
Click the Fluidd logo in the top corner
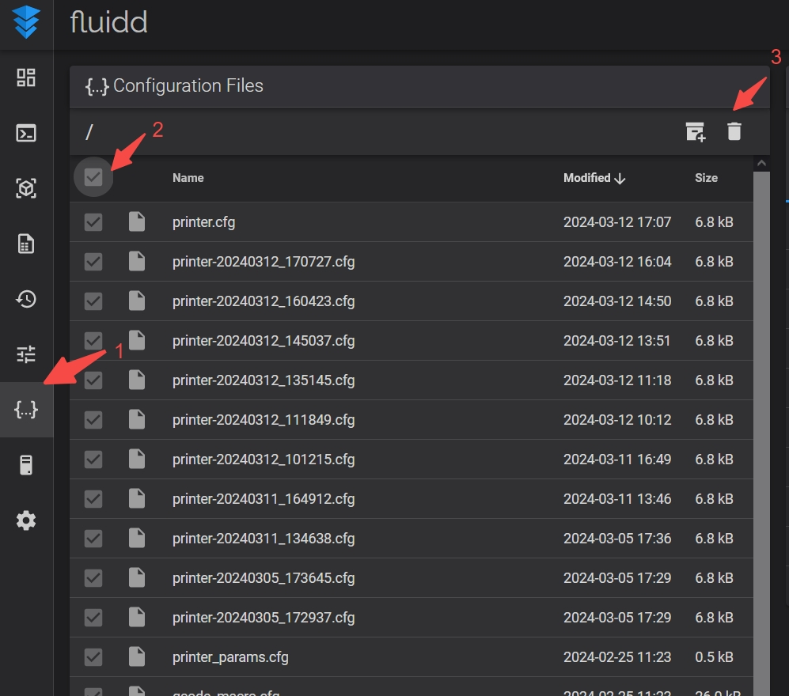[26, 23]
